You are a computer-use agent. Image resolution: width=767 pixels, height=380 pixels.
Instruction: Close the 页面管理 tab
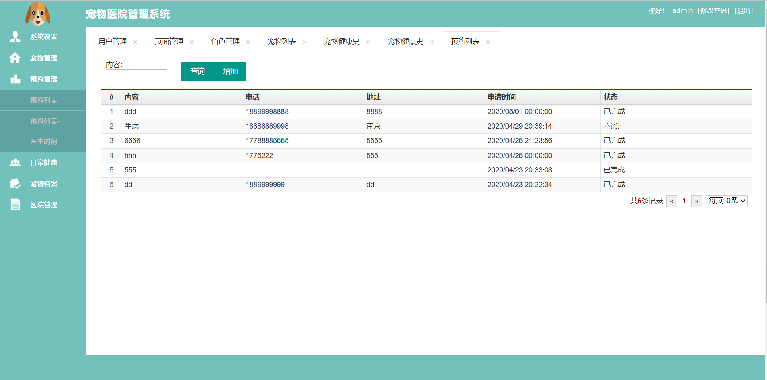[192, 42]
